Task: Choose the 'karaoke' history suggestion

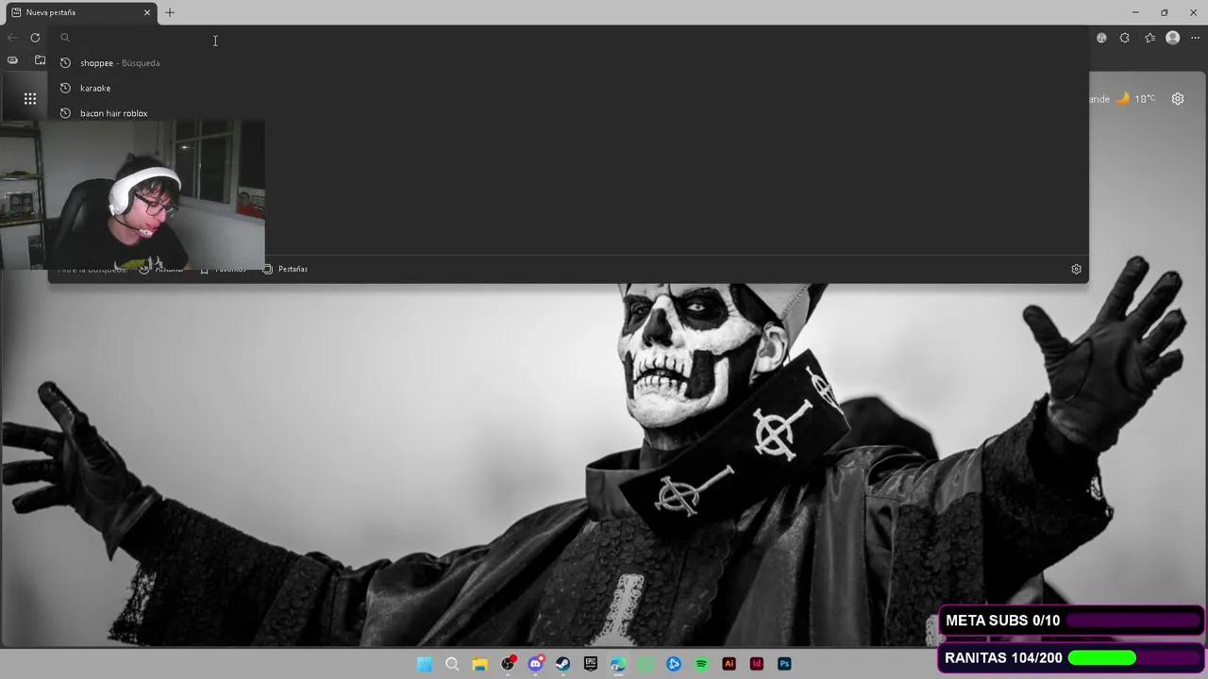Action: (x=566, y=88)
